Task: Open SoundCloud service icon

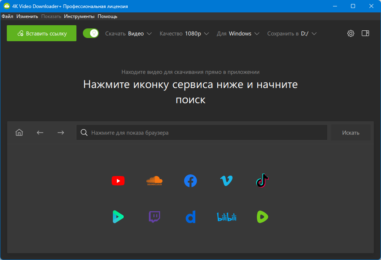Action: (x=154, y=181)
